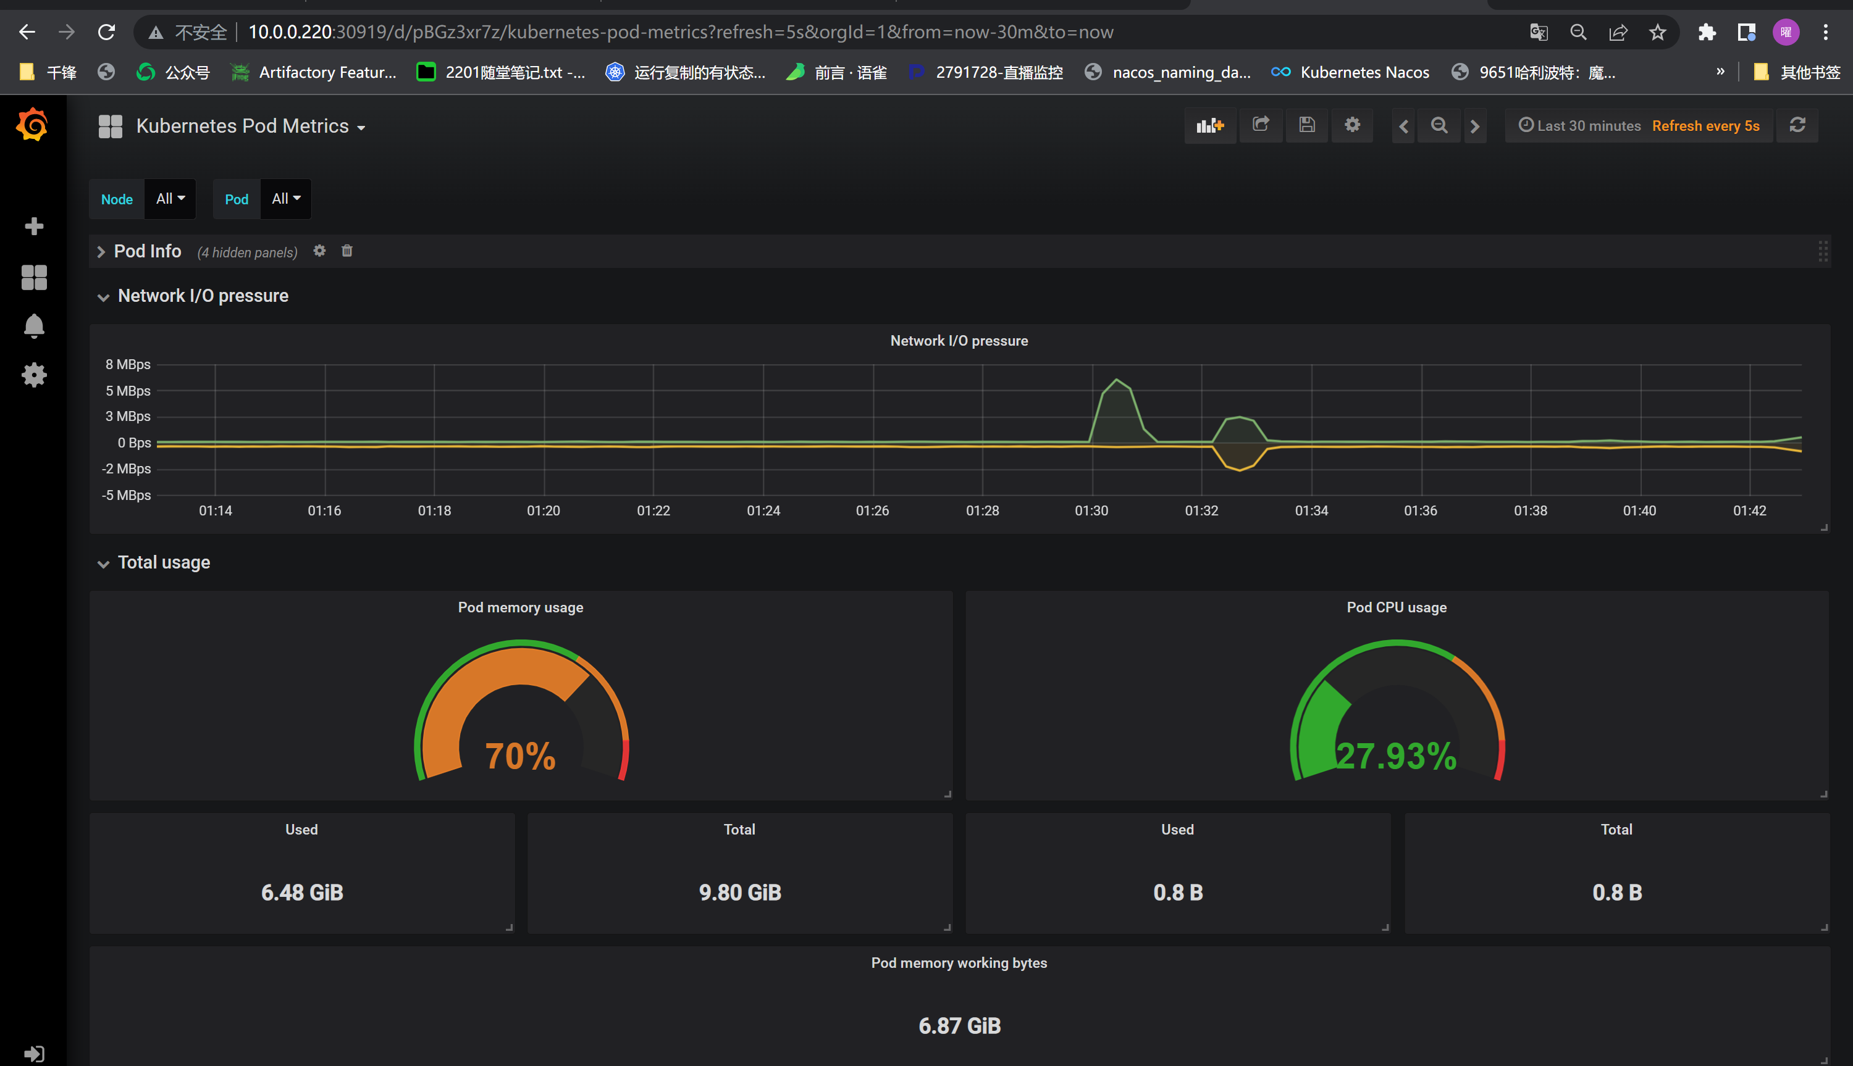The image size is (1853, 1066).
Task: Click the browser reload button
Action: 107,32
